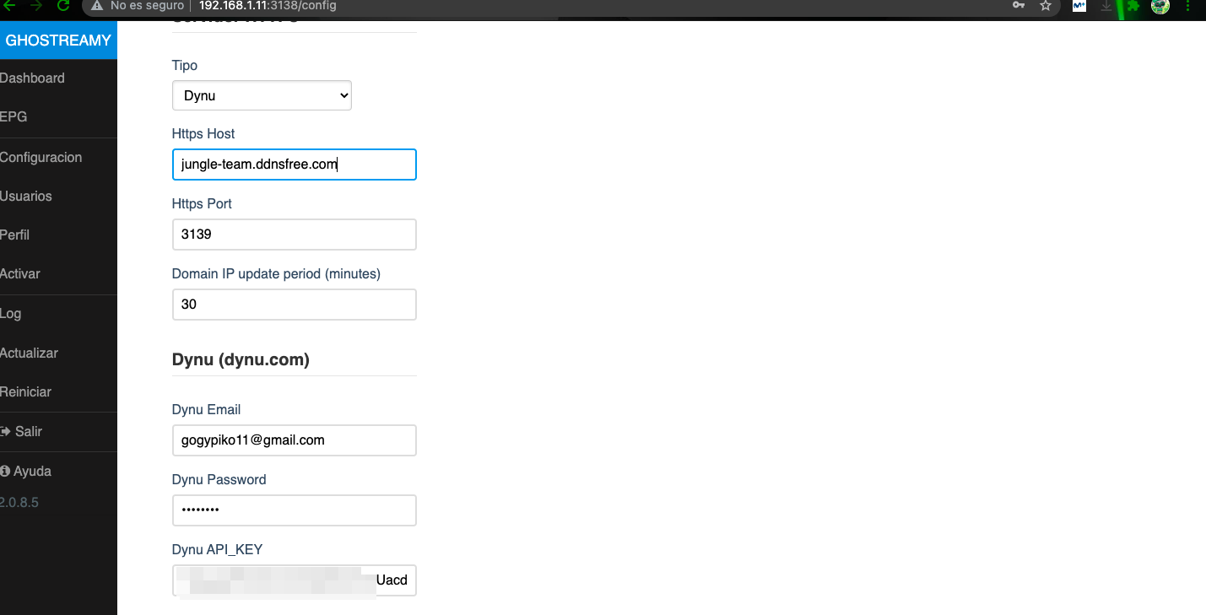The image size is (1206, 615).
Task: Open the saved passwords key icon
Action: tap(1019, 6)
